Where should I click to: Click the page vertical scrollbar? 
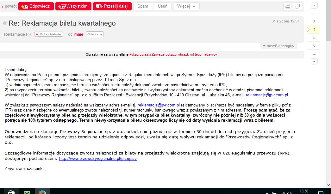(329, 21)
